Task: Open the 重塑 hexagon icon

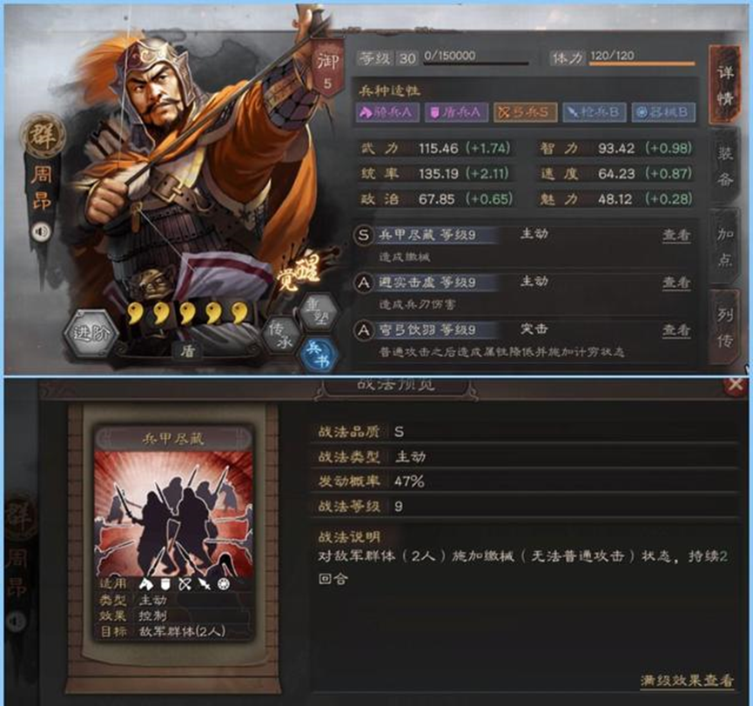Action: (319, 312)
